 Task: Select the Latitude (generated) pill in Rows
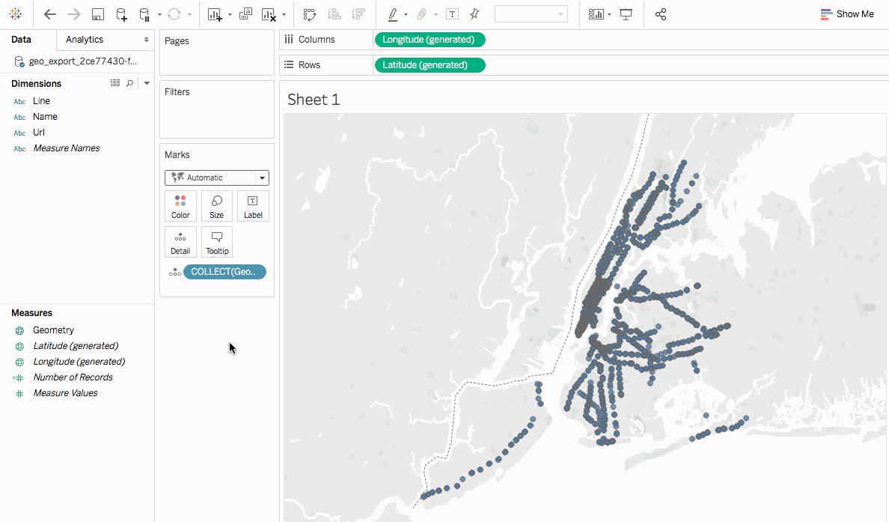pyautogui.click(x=430, y=65)
